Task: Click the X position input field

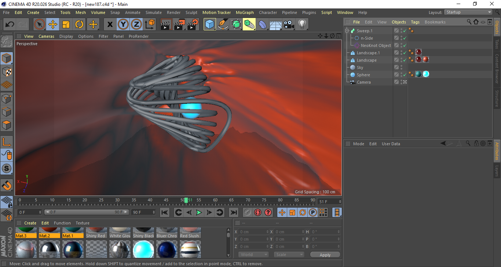Action: coord(254,232)
